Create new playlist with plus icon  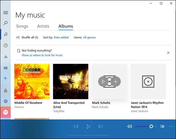[x=5, y=78]
